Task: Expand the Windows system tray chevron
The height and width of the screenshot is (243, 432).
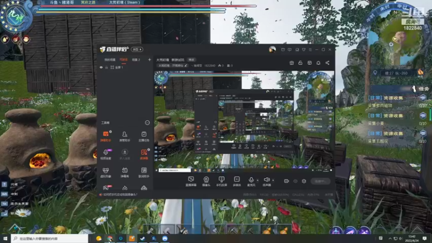Action: pyautogui.click(x=390, y=238)
